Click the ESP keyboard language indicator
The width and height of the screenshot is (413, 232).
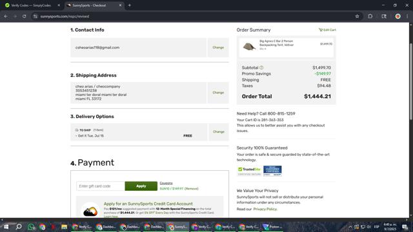click(377, 227)
